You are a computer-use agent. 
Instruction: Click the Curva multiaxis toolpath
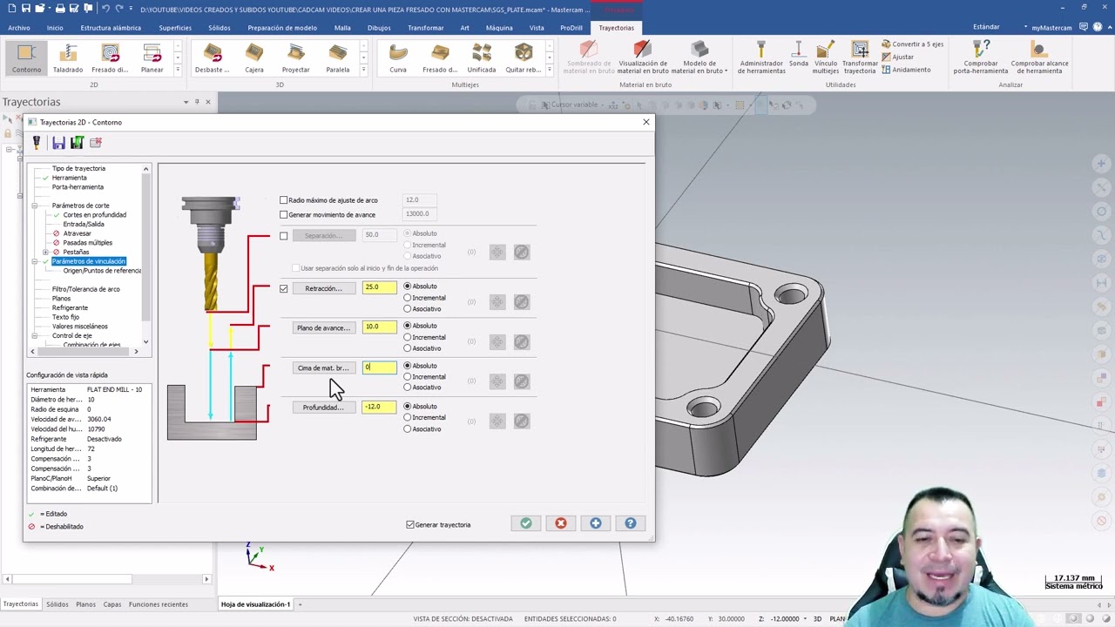point(398,58)
